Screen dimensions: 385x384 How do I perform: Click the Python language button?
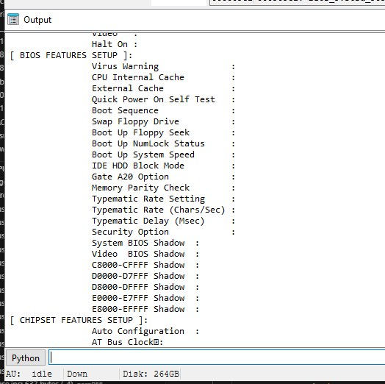26,358
